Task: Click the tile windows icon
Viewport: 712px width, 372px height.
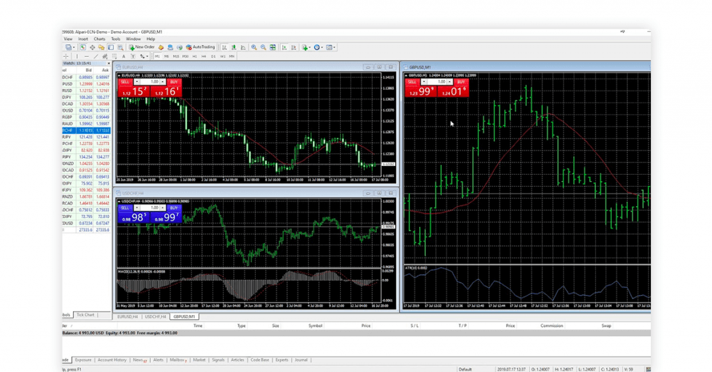Action: click(x=272, y=47)
